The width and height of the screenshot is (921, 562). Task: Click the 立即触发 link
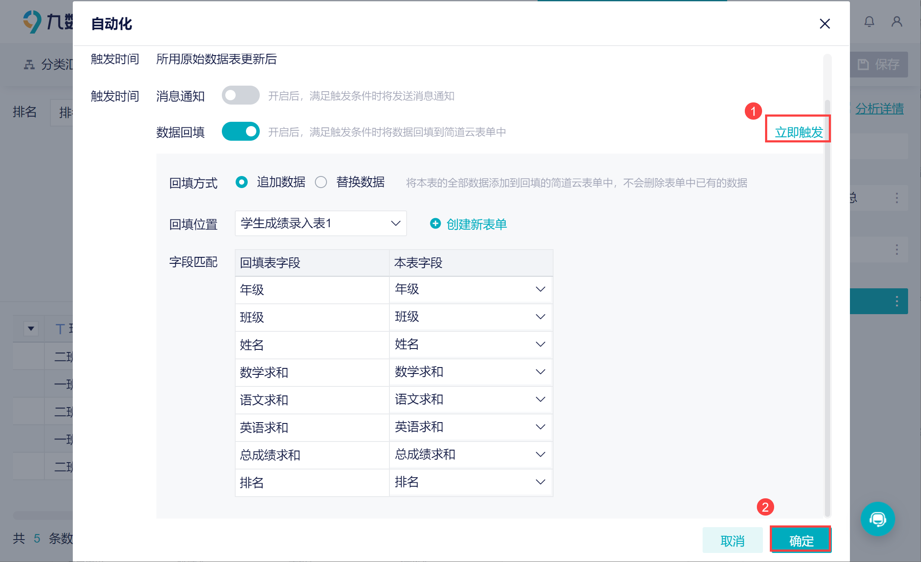pyautogui.click(x=799, y=132)
